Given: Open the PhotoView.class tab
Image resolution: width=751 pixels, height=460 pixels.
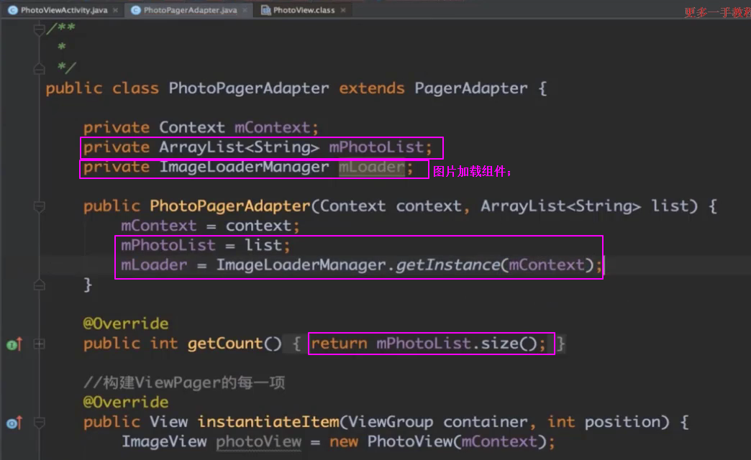Looking at the screenshot, I should [304, 10].
